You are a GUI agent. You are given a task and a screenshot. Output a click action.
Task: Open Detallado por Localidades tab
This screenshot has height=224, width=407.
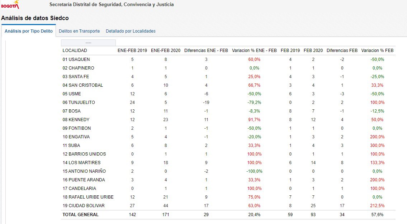[131, 31]
